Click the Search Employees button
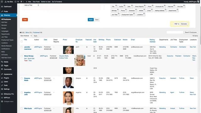 191,32
